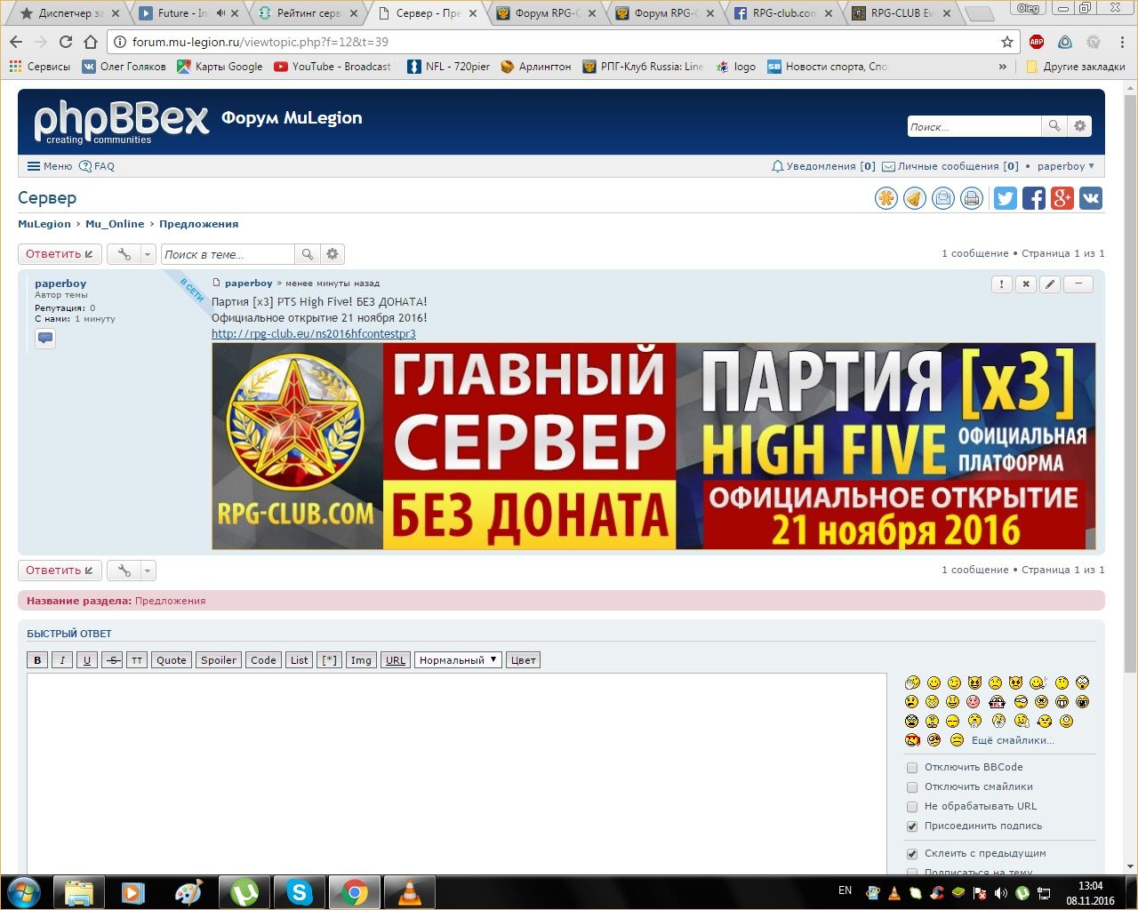Click the Цвет font color button
The height and width of the screenshot is (910, 1138).
tap(523, 660)
